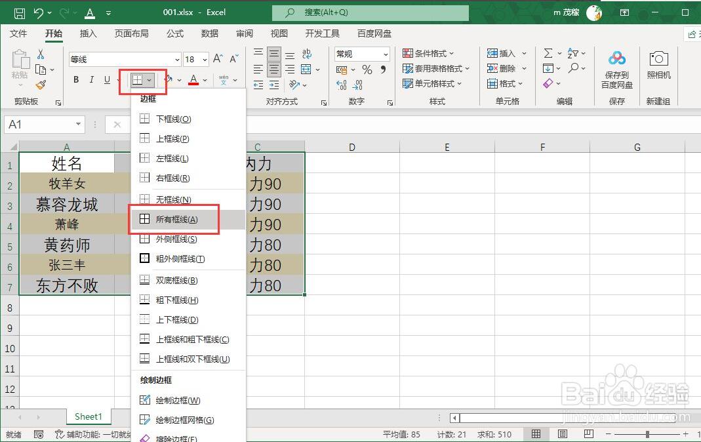Apply underline to selected cells

click(x=106, y=79)
